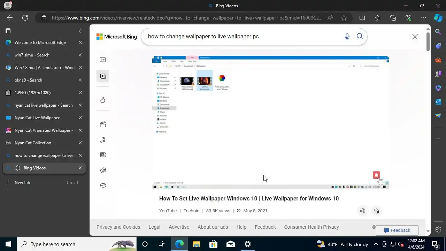Open tab actions menu icon
Screen dimensions: 446x251
(8, 31)
